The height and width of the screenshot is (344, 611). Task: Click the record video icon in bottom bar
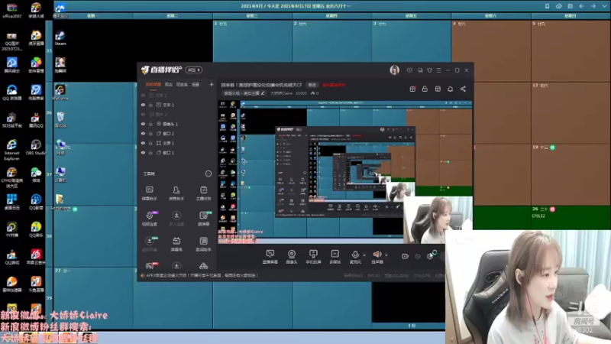pos(405,256)
